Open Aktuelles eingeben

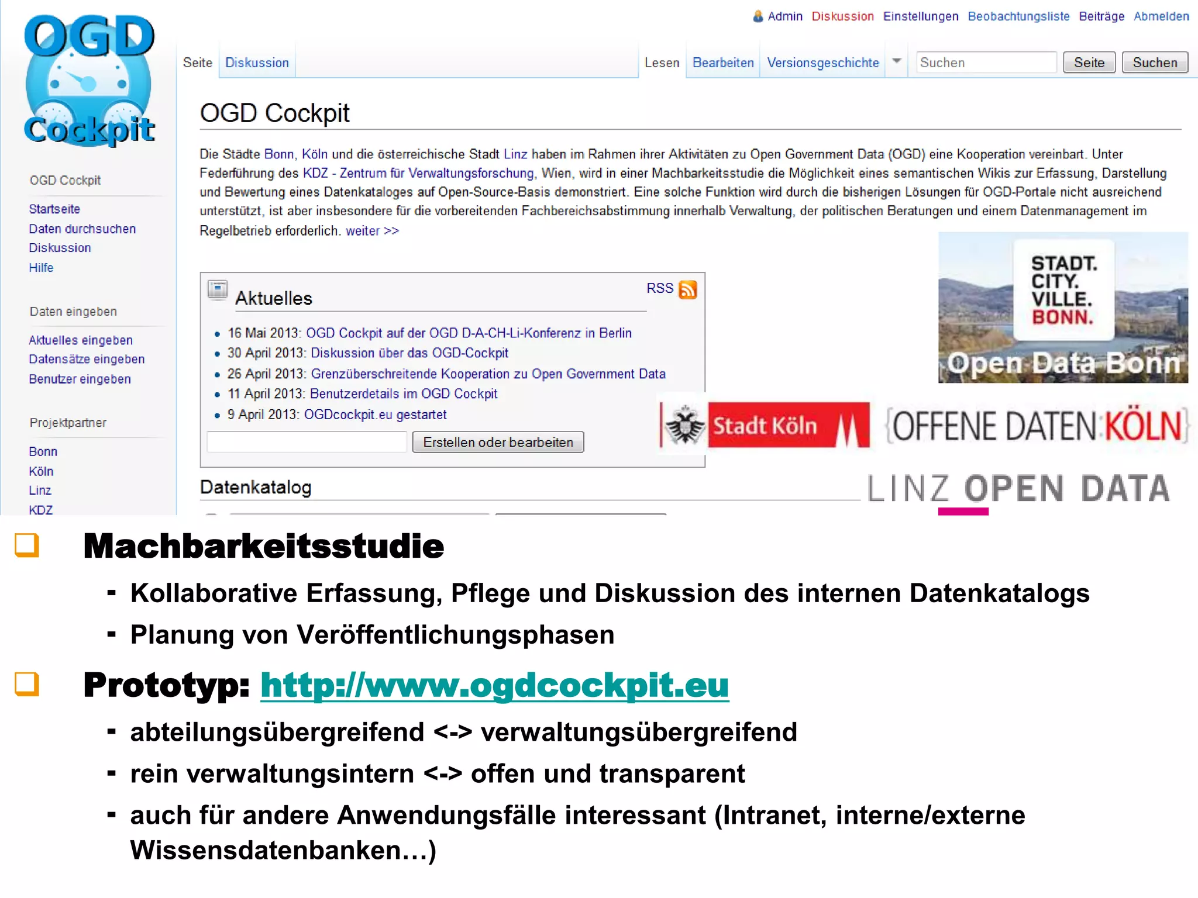tap(81, 340)
